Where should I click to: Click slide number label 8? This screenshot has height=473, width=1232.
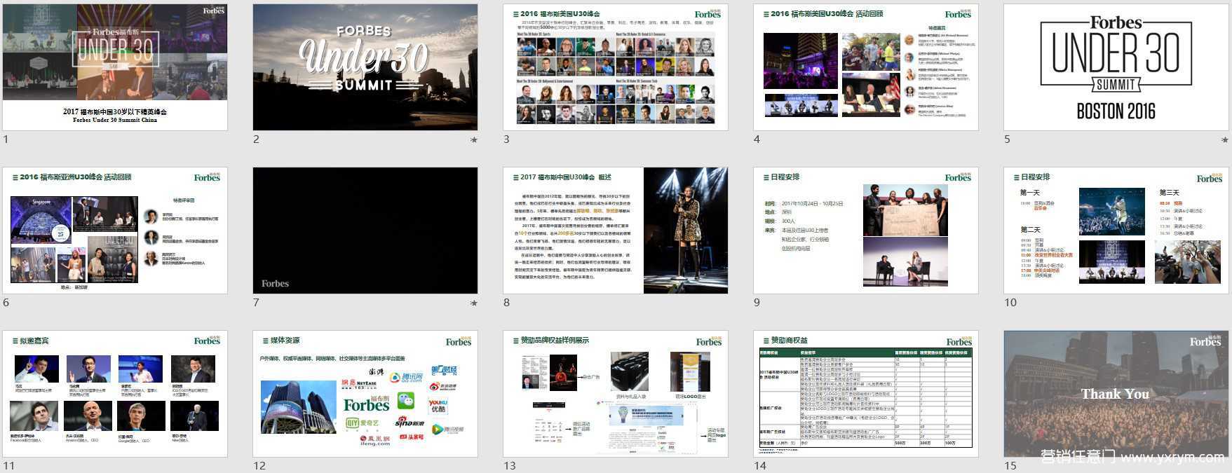tap(506, 303)
